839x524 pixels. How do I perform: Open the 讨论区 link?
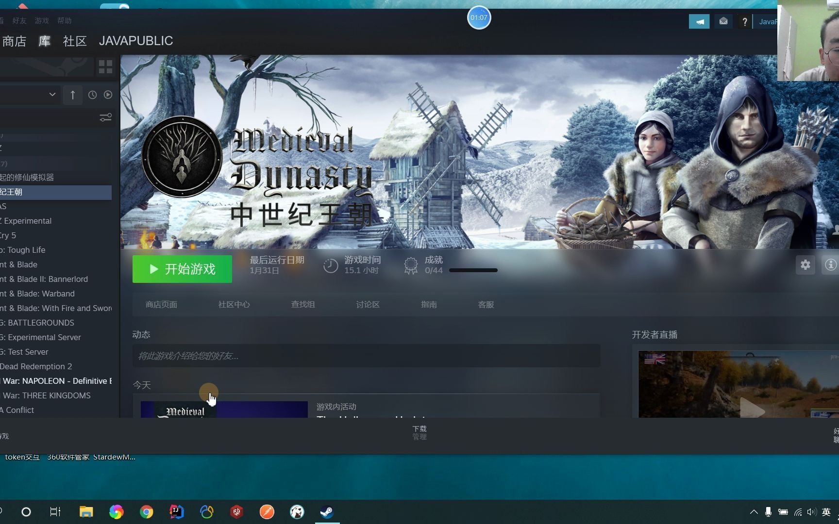(368, 305)
